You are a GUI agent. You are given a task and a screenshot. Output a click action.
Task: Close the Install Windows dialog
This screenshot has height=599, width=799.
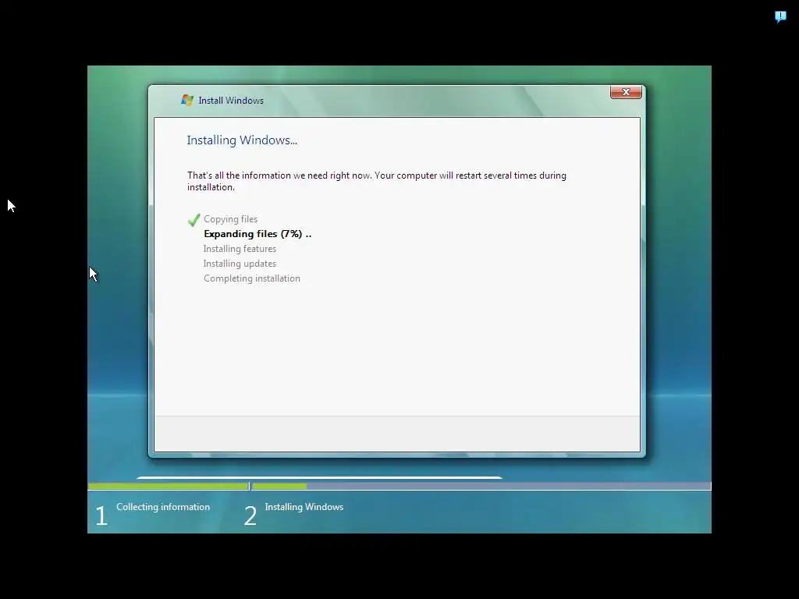coord(626,92)
